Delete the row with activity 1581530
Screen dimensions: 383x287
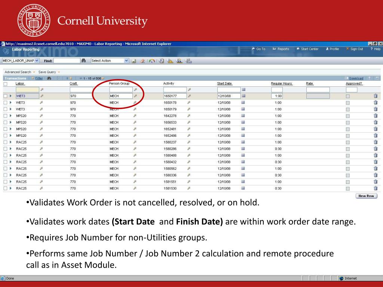pos(376,188)
